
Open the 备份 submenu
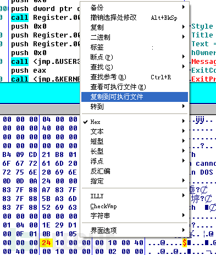coord(135,8)
